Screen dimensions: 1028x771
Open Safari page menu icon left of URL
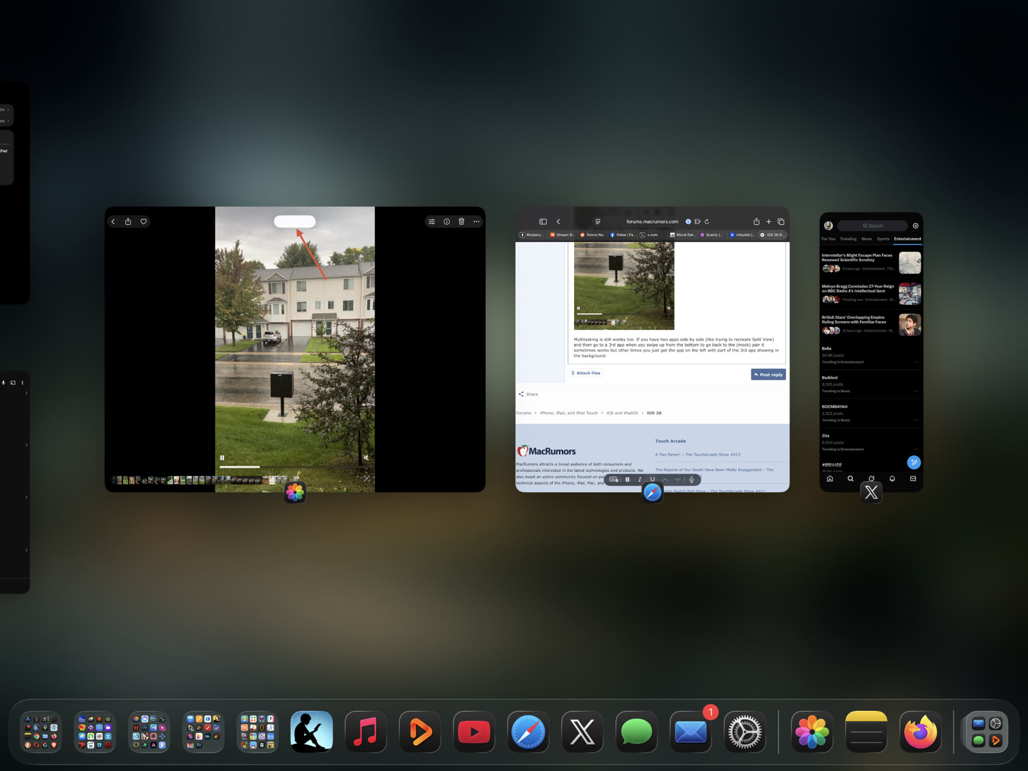(x=598, y=222)
